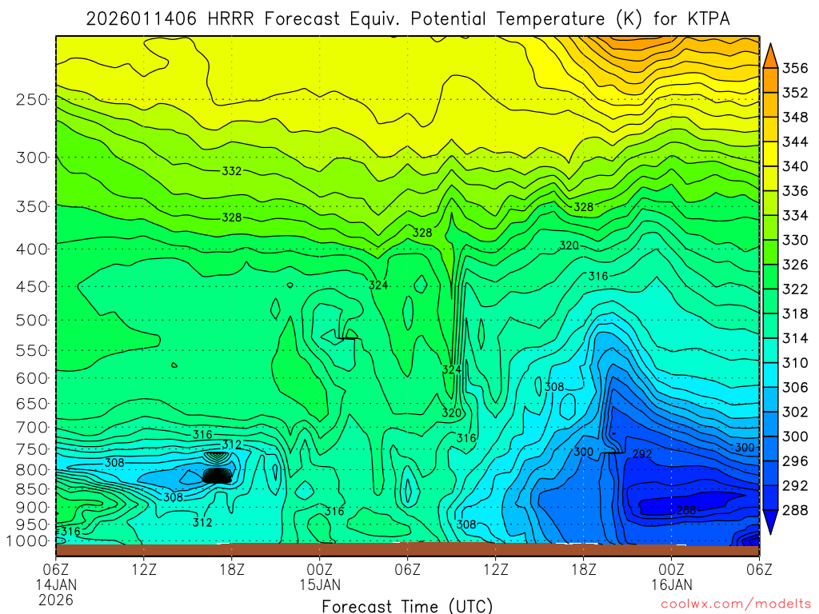The image size is (819, 614).
Task: Click the 314 value on the color legend
Action: [795, 338]
